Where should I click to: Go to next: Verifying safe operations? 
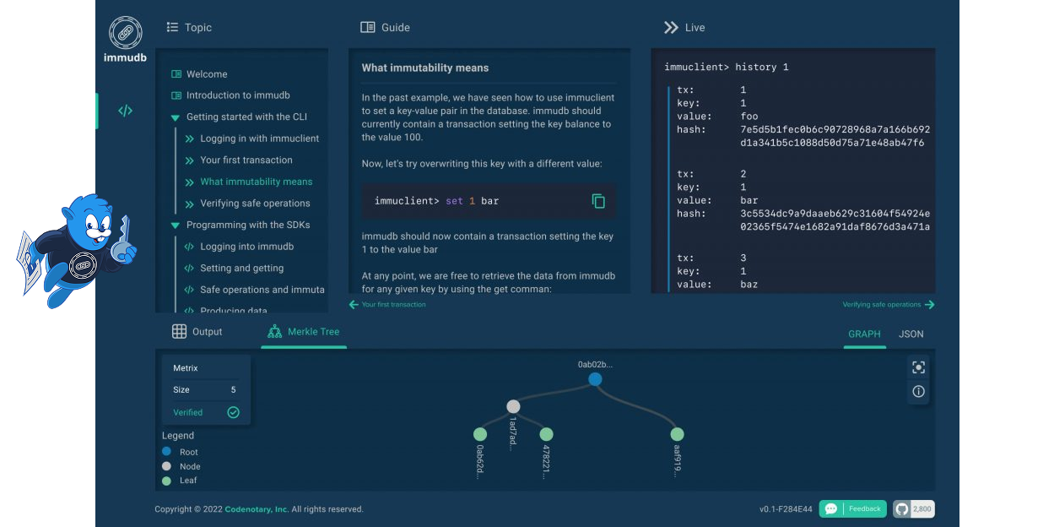pos(889,305)
